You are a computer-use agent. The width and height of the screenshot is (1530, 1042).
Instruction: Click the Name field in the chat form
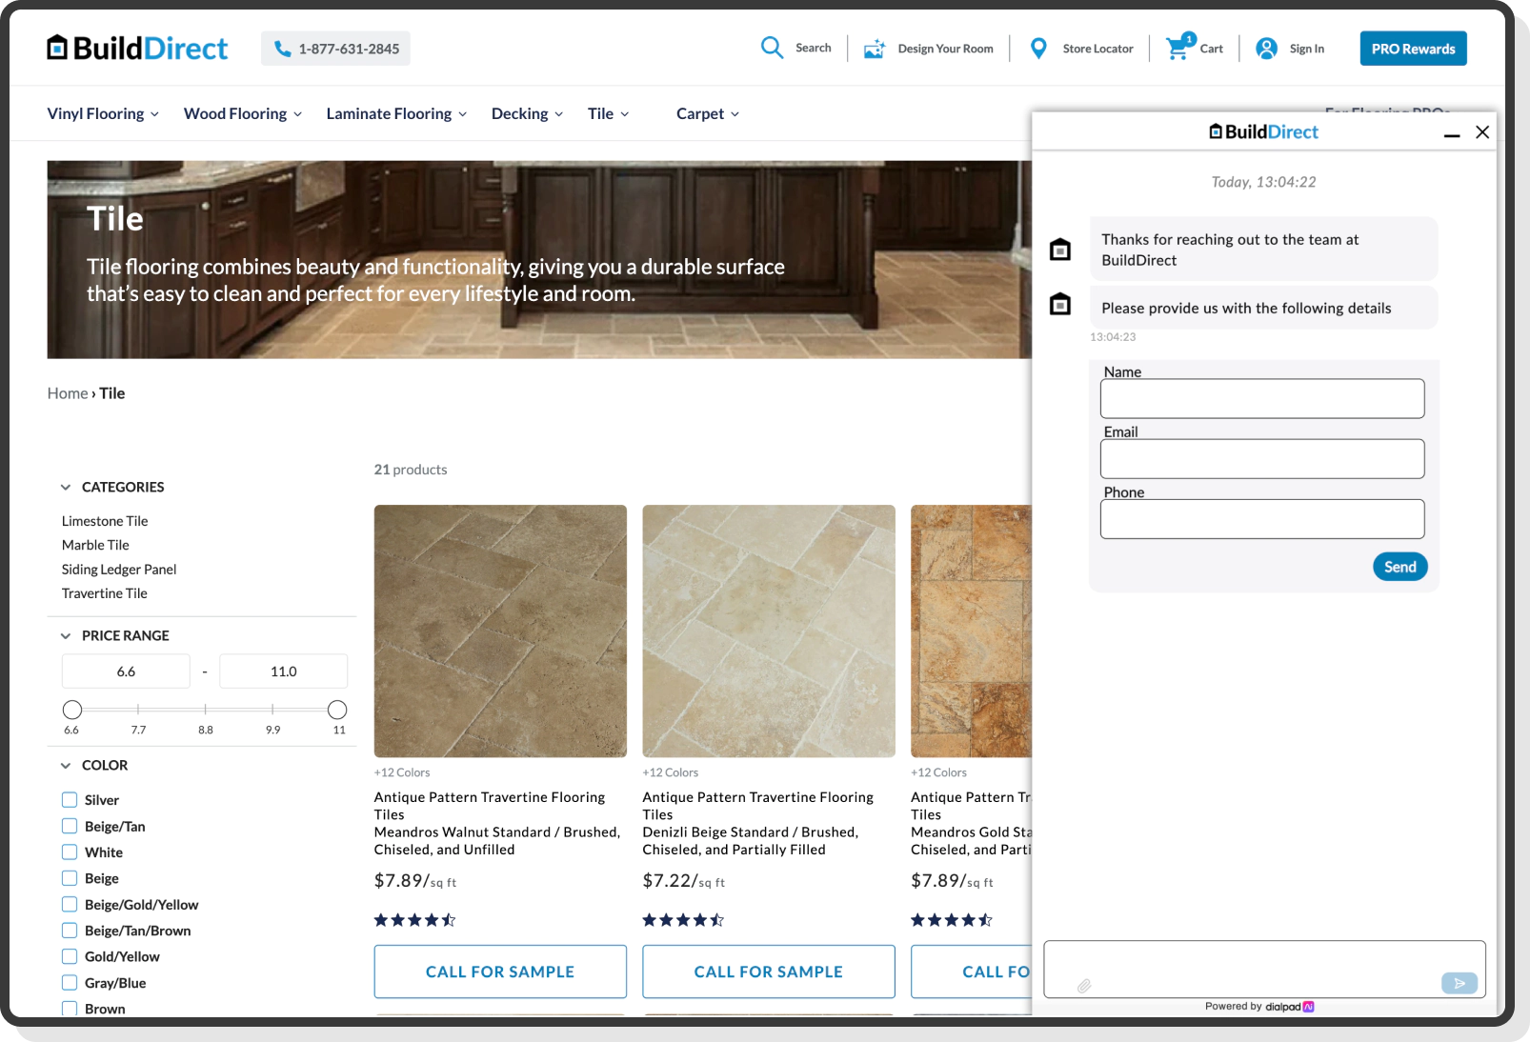coord(1261,398)
